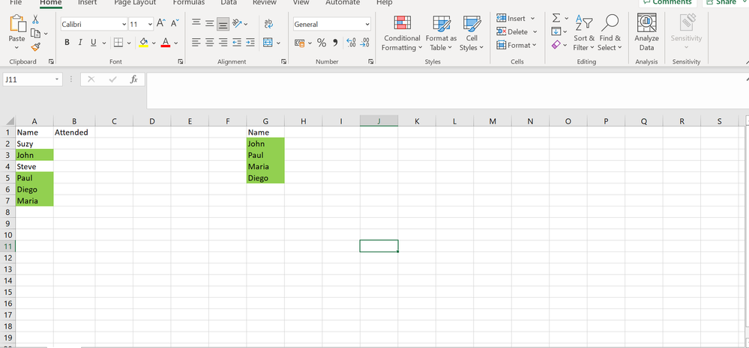Align text left

[196, 43]
